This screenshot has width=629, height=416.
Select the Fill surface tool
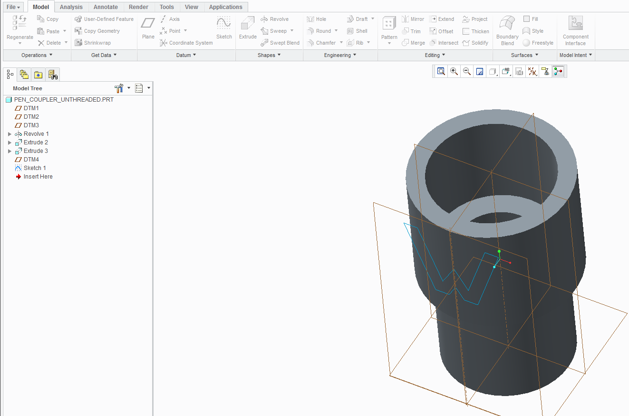pyautogui.click(x=531, y=19)
